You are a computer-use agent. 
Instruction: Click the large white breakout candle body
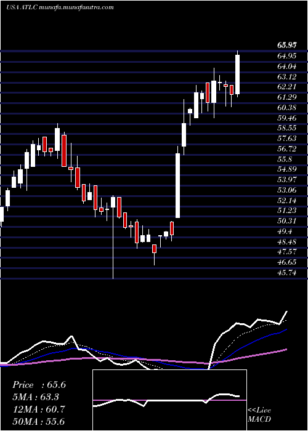(177, 185)
